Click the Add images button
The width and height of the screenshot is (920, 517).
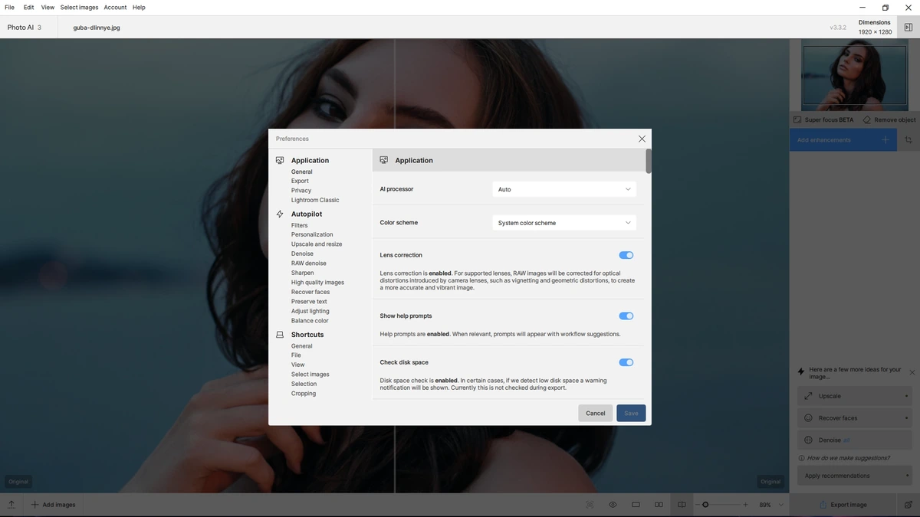click(x=53, y=505)
